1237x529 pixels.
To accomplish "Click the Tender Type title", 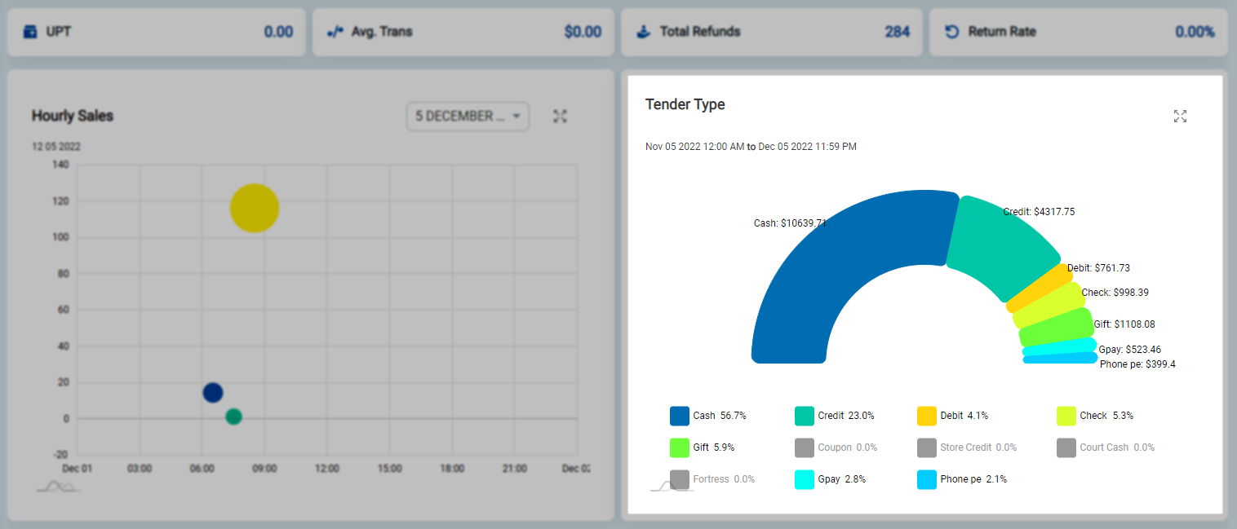I will pos(685,104).
